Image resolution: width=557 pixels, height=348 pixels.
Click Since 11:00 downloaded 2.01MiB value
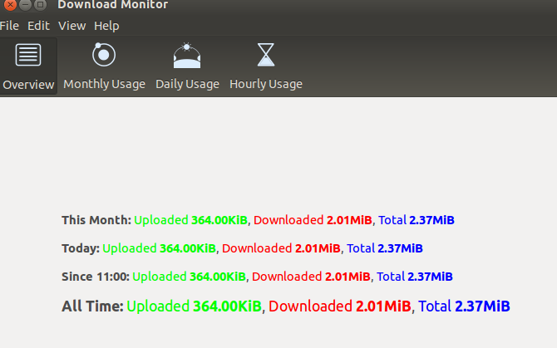tap(348, 277)
